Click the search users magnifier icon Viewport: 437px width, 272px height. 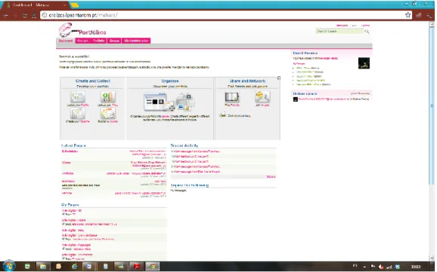[x=367, y=32]
